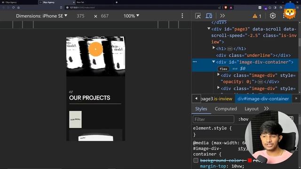Open device toolbar more options menu

(x=182, y=15)
